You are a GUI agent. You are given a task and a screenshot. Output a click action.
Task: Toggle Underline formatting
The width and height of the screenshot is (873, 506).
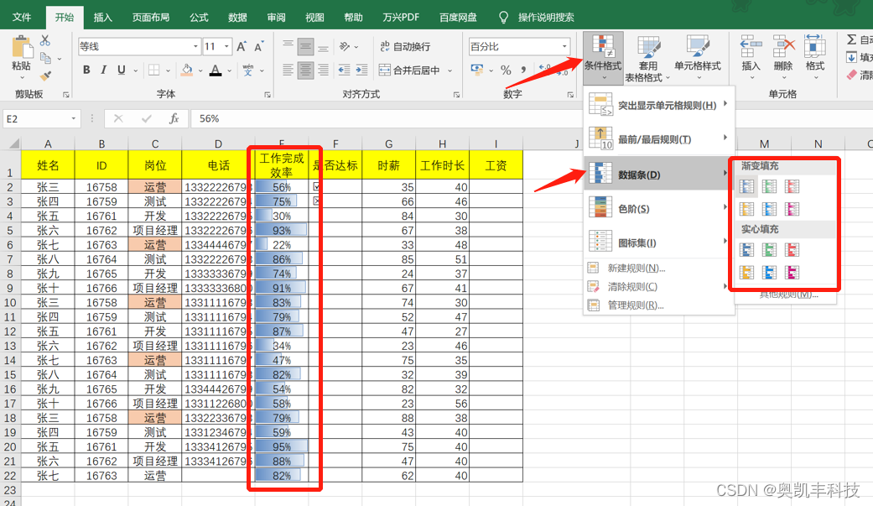(122, 70)
